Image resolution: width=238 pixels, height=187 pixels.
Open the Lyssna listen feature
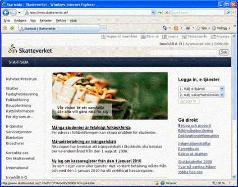pyautogui.click(x=170, y=36)
